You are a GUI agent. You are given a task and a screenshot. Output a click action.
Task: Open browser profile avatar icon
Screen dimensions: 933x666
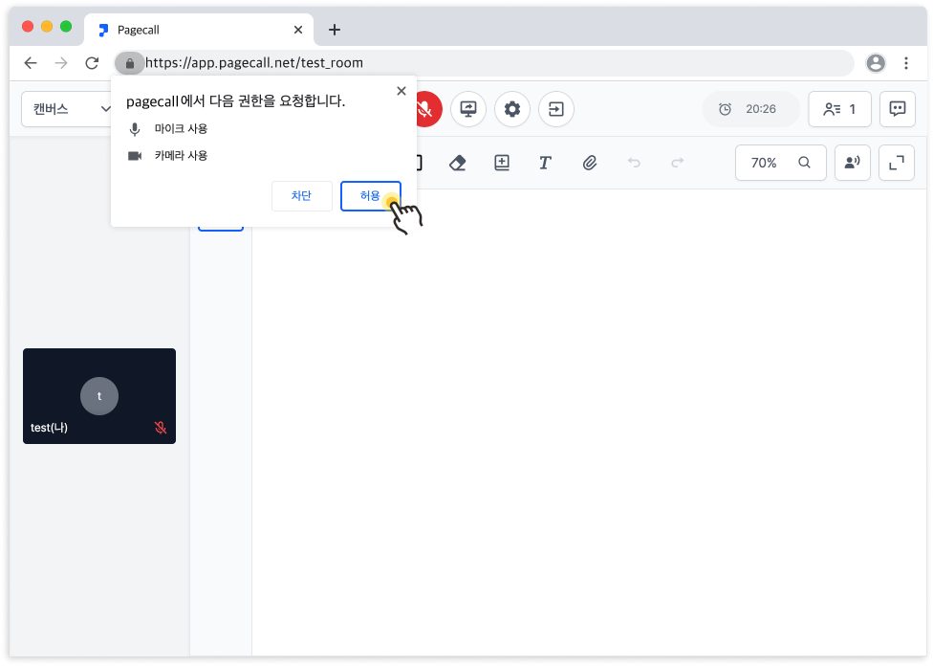pos(876,63)
